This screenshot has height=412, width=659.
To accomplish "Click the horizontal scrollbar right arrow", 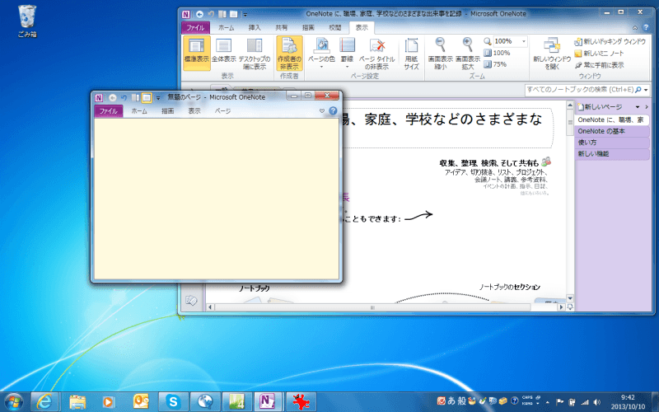I will tap(561, 307).
